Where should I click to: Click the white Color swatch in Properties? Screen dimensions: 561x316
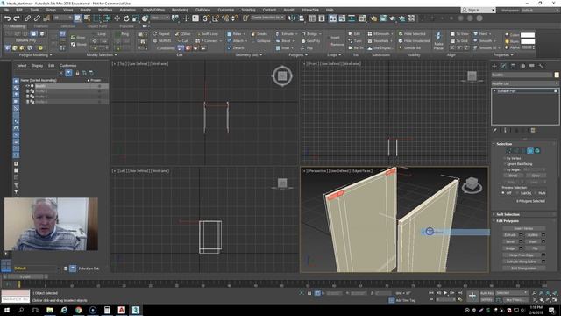528,35
